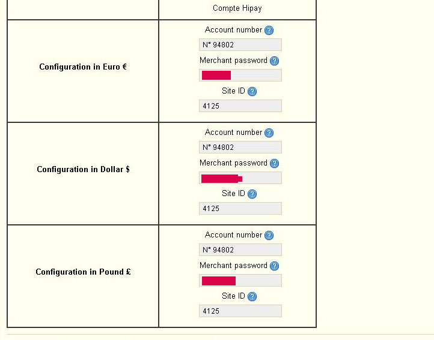Select the Pound Merchant password field
434x340 pixels.
click(x=240, y=281)
